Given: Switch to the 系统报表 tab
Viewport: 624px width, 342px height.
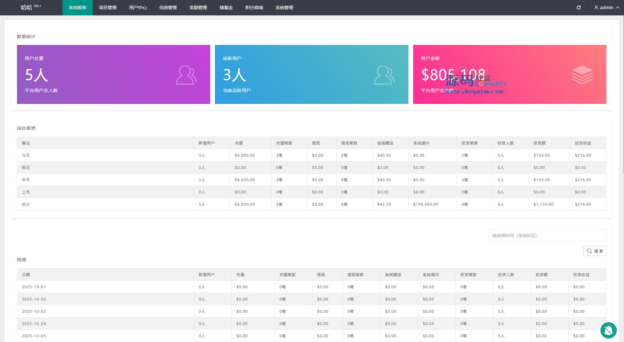Looking at the screenshot, I should [x=78, y=8].
